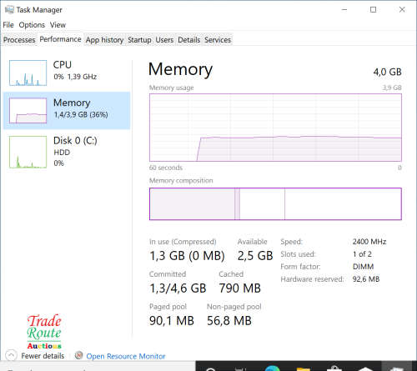Screen dimensions: 417x371
Task: Select the Disk 0 (C:) graph thumbnail
Action: [28, 152]
